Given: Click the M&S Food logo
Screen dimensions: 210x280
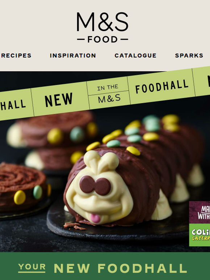Looking at the screenshot, I should pyautogui.click(x=102, y=27).
